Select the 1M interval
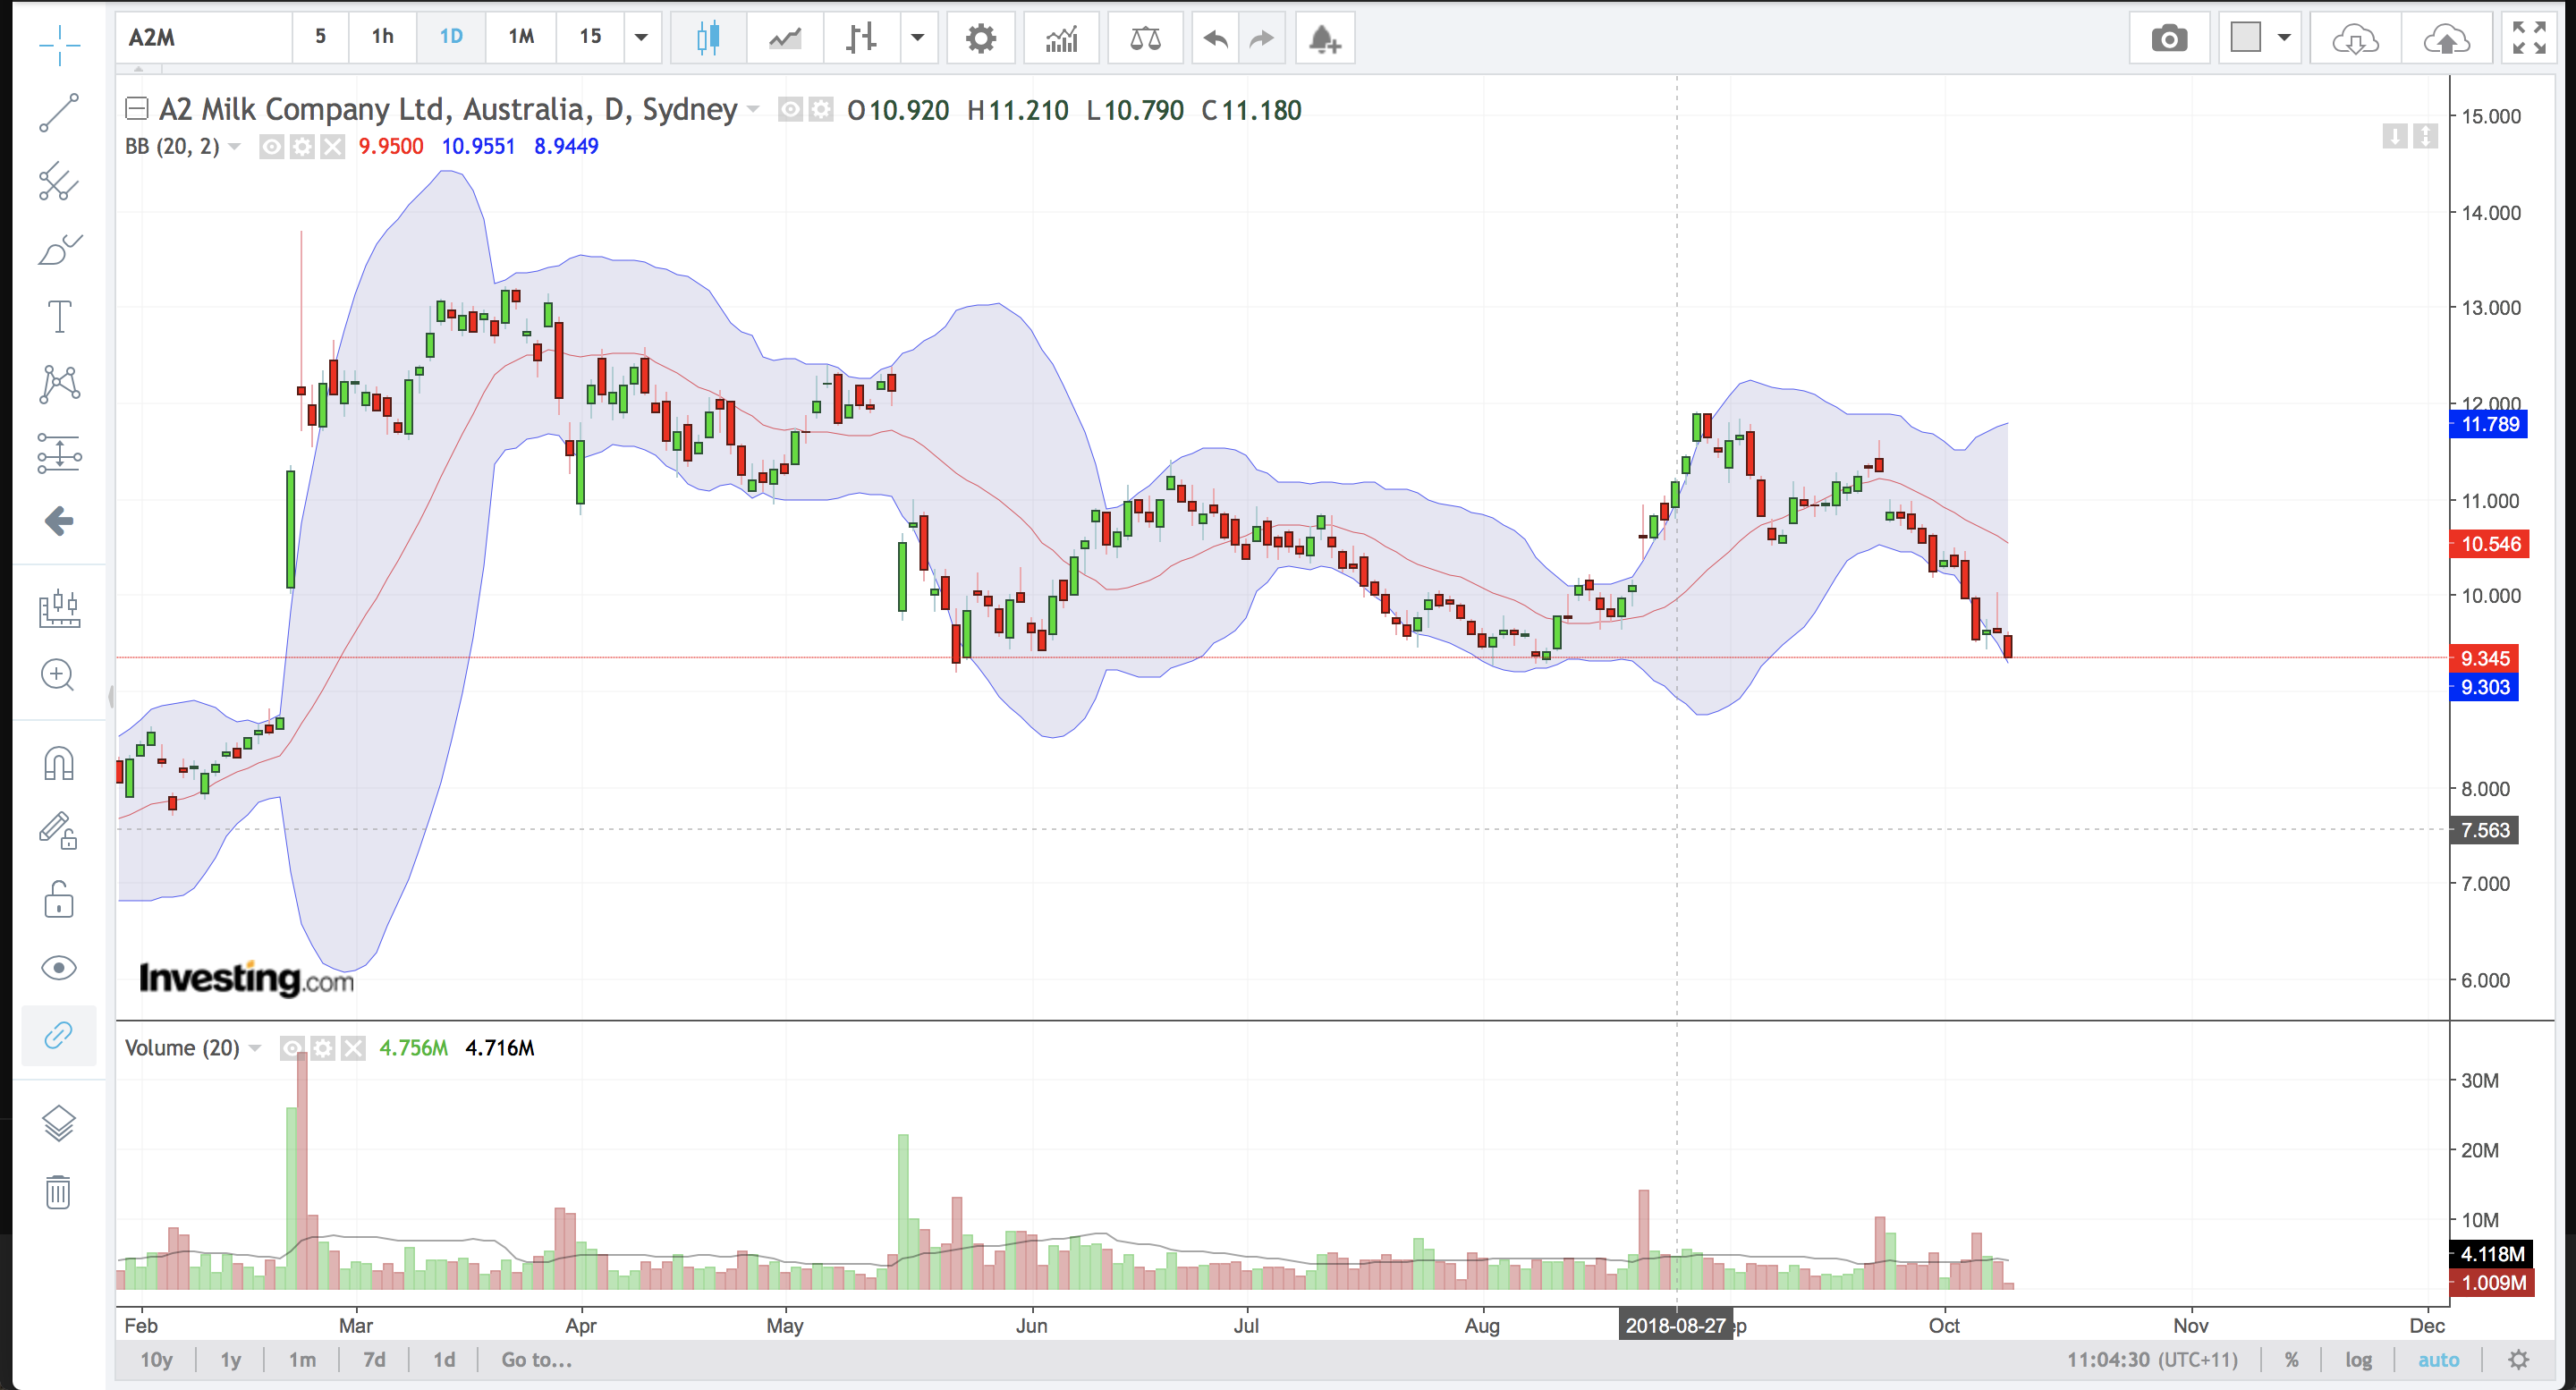The width and height of the screenshot is (2576, 1390). pos(521,38)
